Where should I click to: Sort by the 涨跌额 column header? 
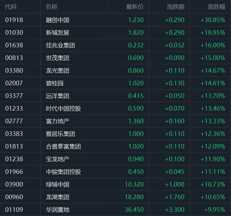click(x=176, y=7)
